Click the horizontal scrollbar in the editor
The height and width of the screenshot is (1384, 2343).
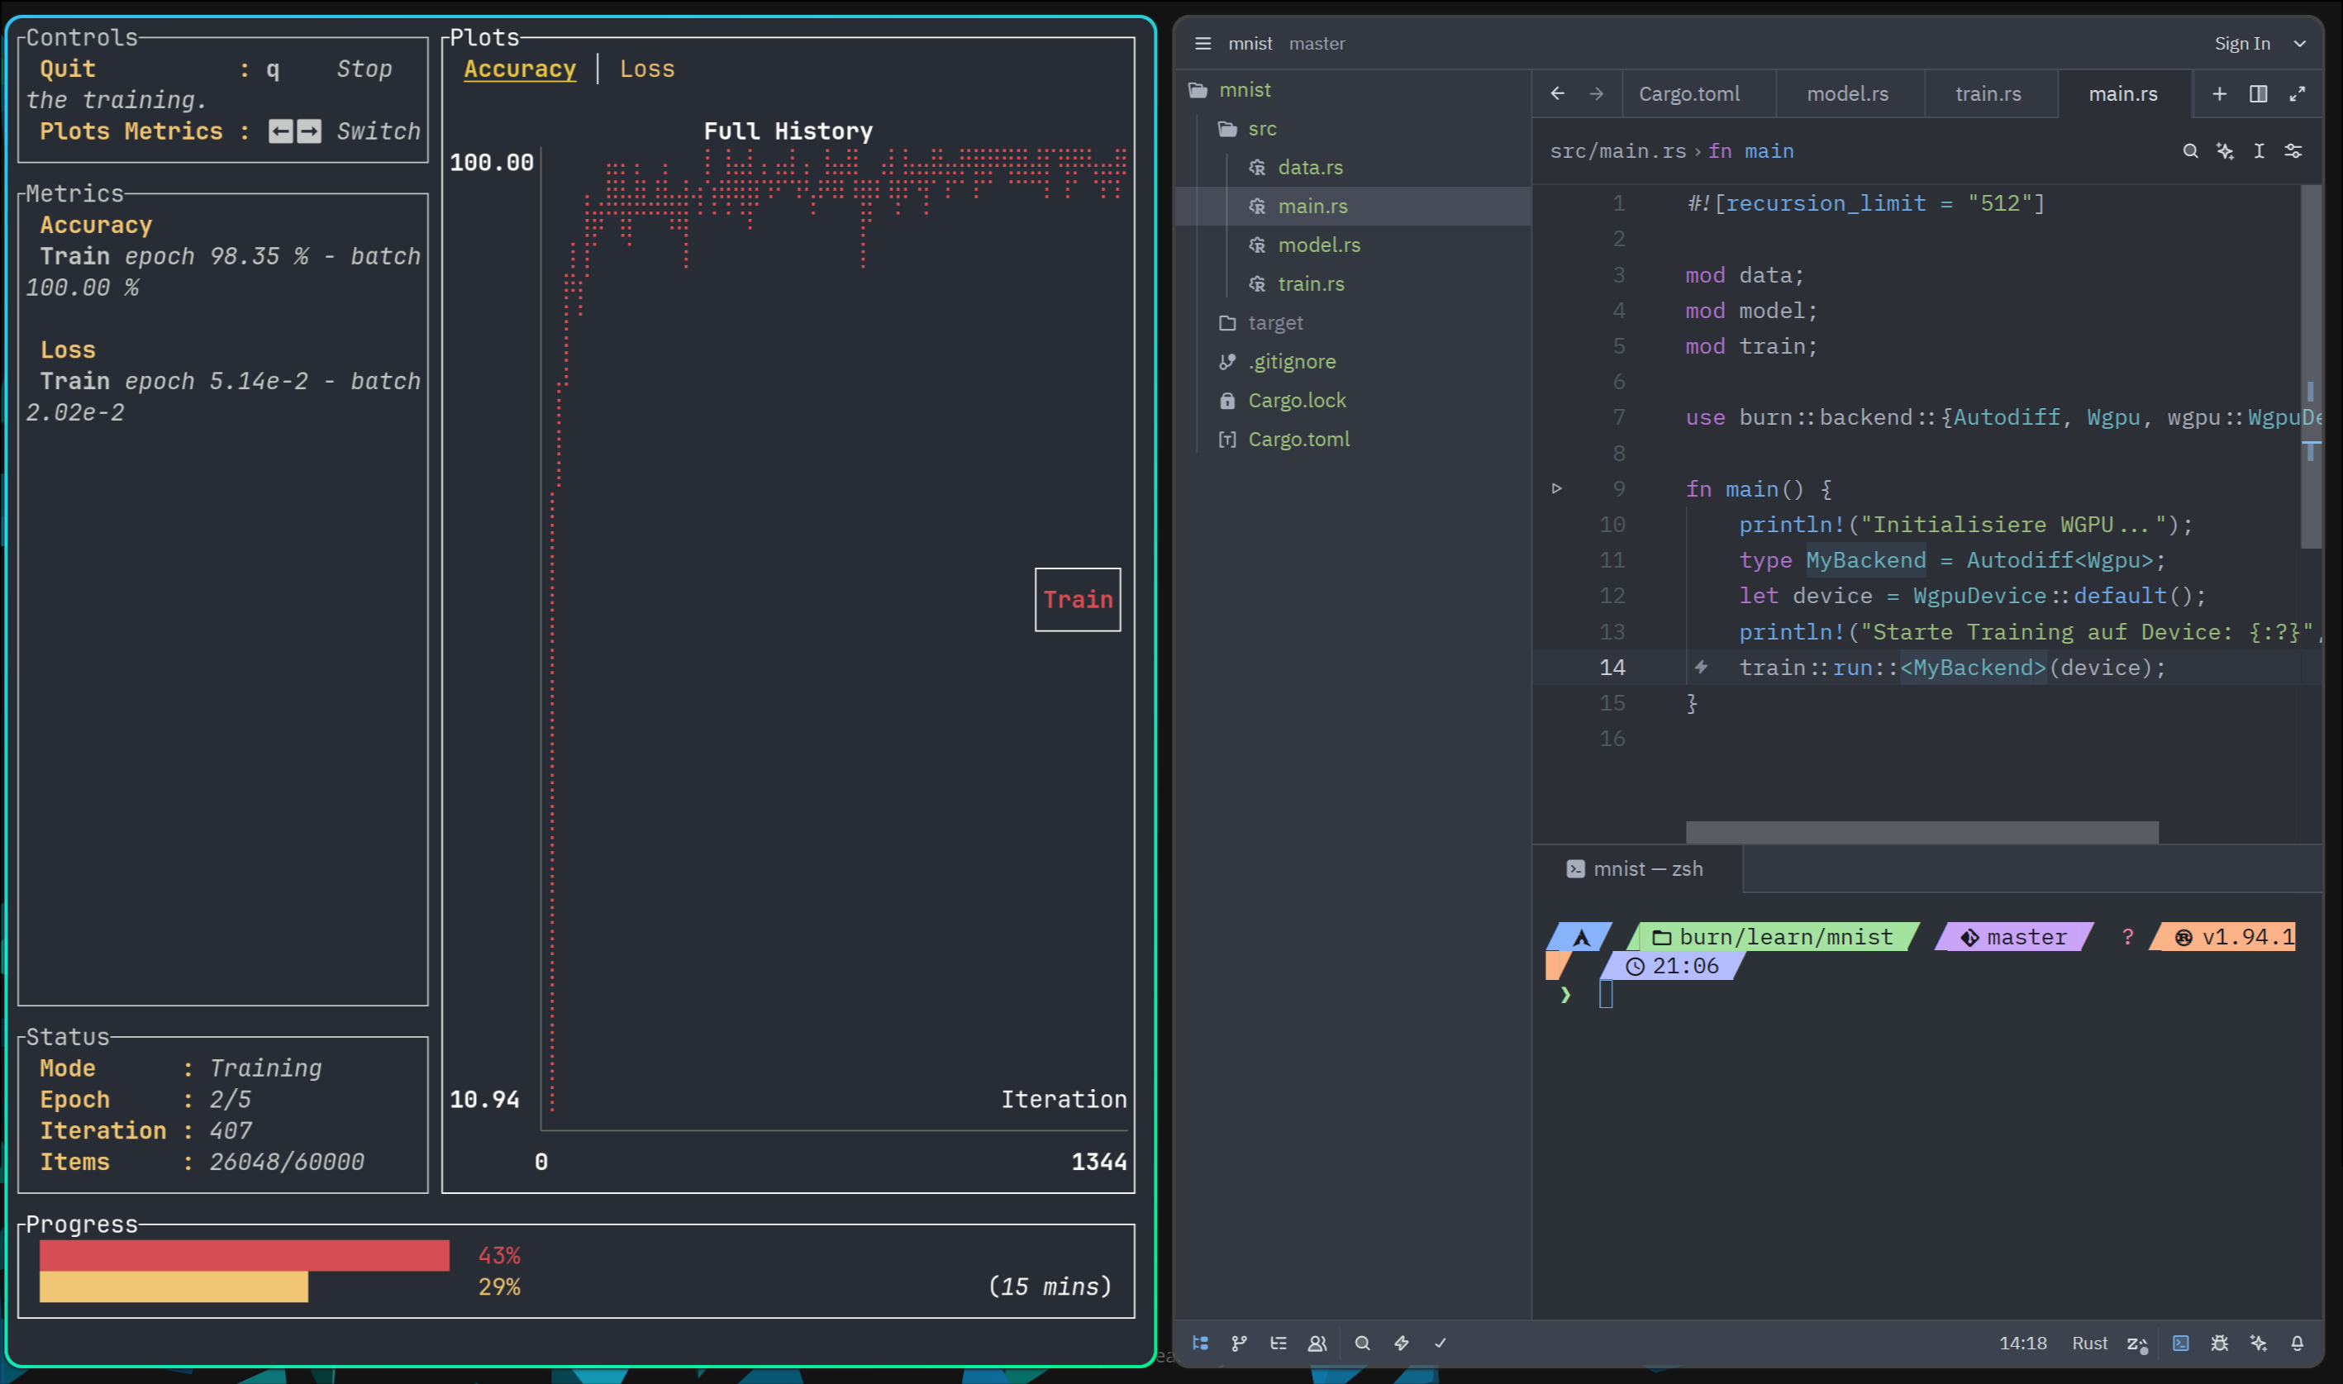[x=1922, y=832]
